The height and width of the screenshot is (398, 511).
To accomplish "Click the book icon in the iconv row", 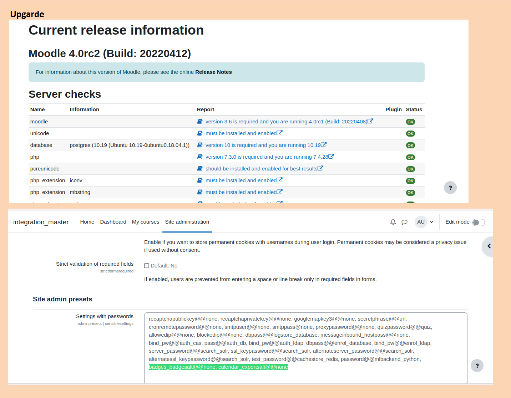I will point(200,180).
